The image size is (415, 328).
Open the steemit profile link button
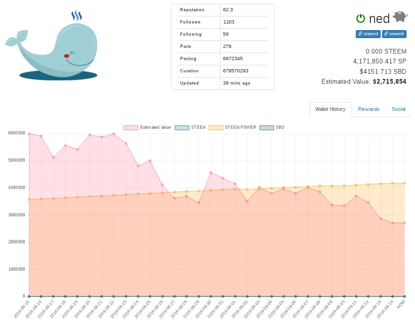[x=394, y=34]
